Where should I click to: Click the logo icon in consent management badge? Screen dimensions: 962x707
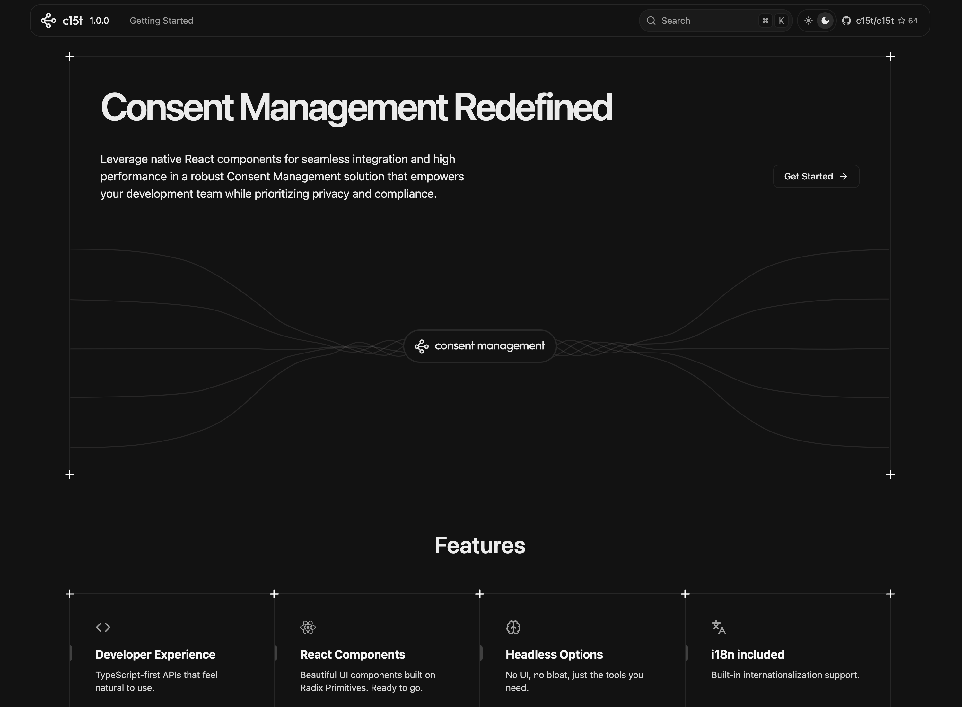pyautogui.click(x=422, y=346)
